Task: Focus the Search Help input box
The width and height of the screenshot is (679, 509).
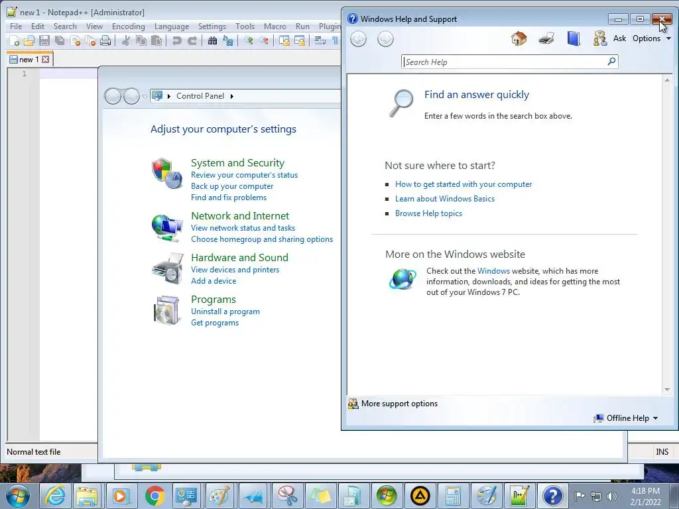Action: click(505, 62)
